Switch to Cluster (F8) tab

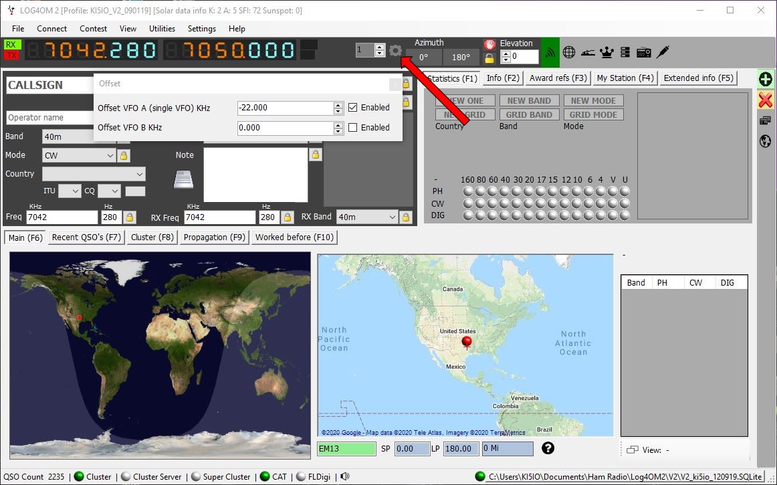coord(152,237)
